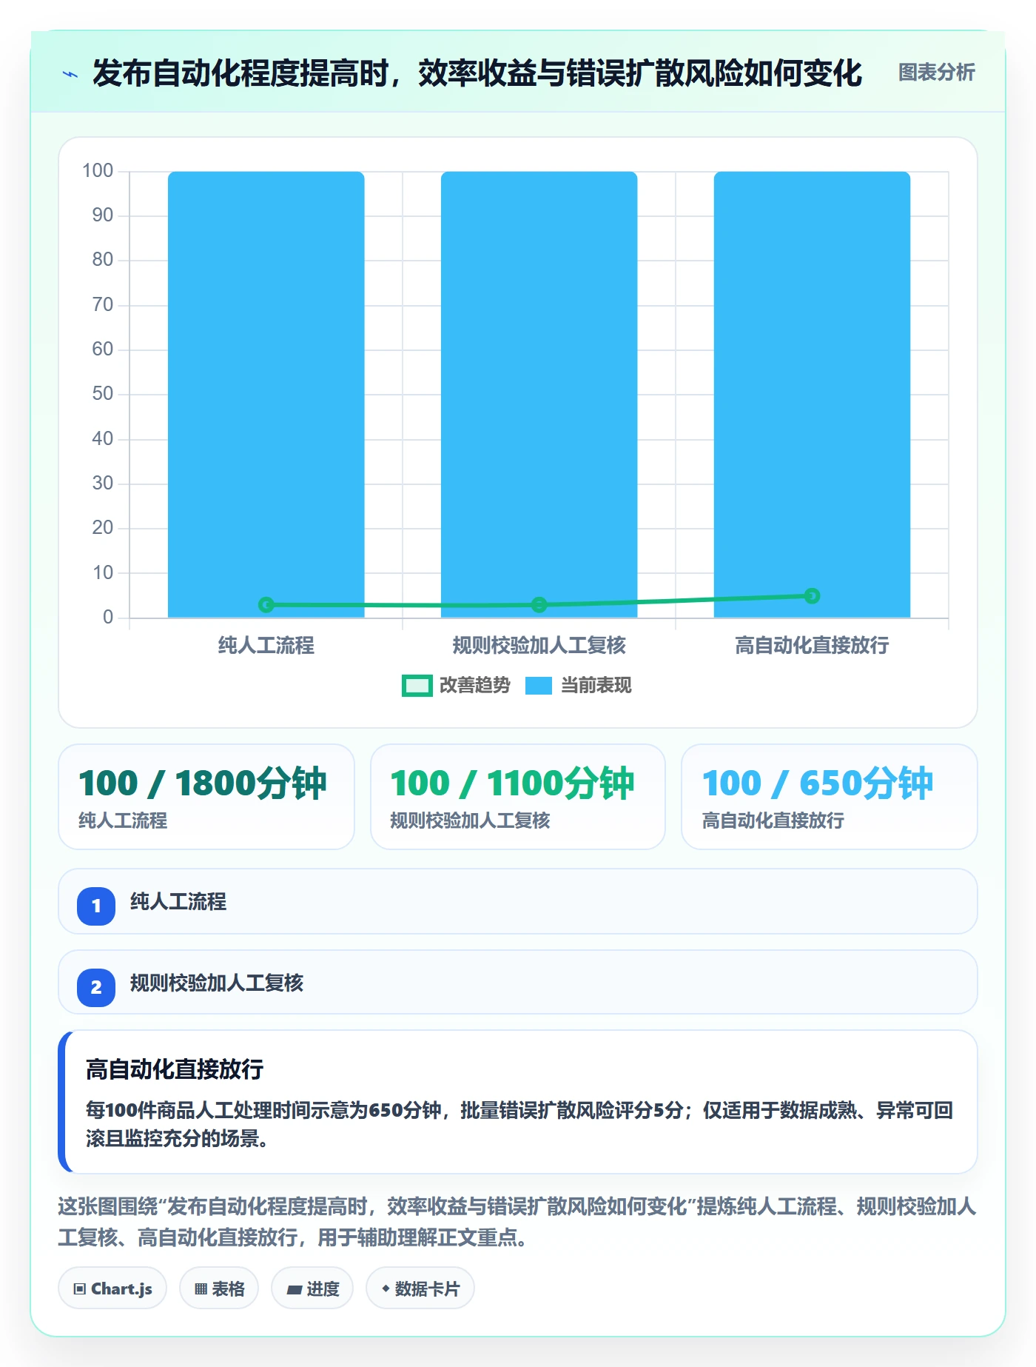Click 纯人工流程 text in list row 1

(178, 901)
